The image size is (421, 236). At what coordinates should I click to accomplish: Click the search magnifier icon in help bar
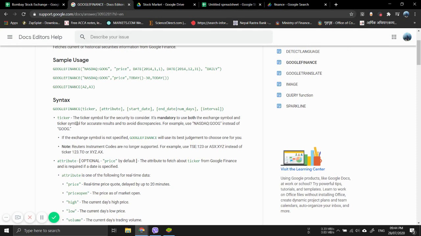coord(83,37)
